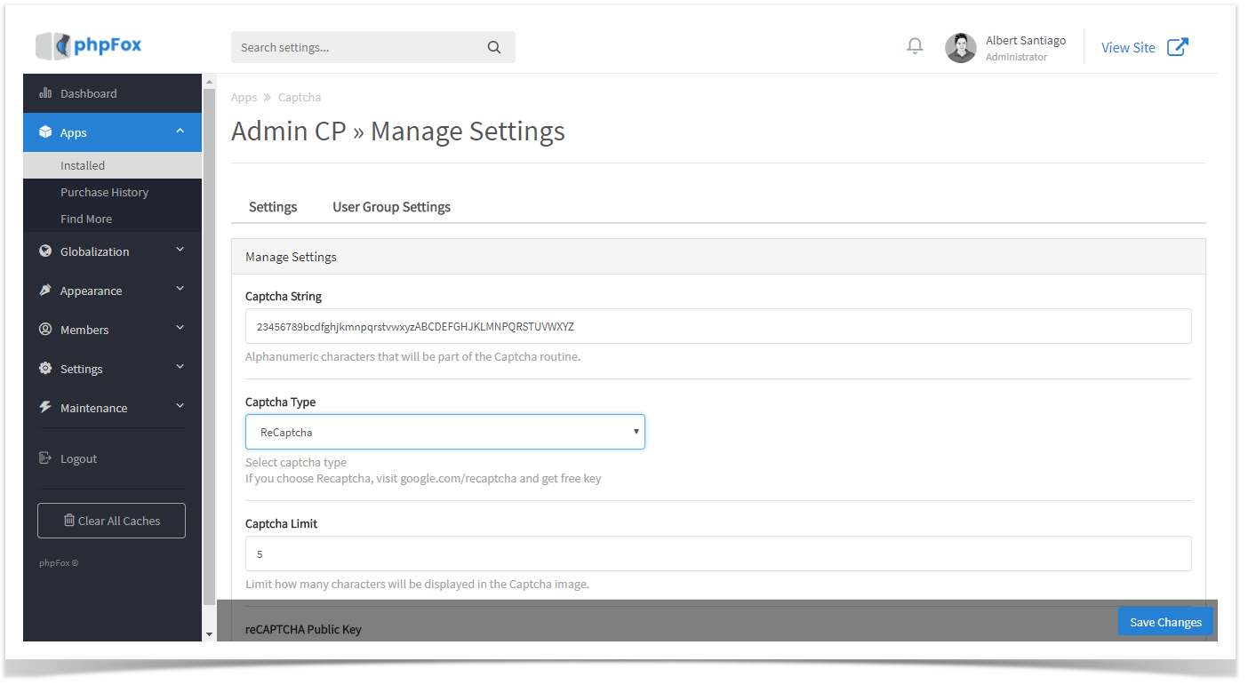
Task: Click the sidebar scrollbar down arrow
Action: [209, 634]
